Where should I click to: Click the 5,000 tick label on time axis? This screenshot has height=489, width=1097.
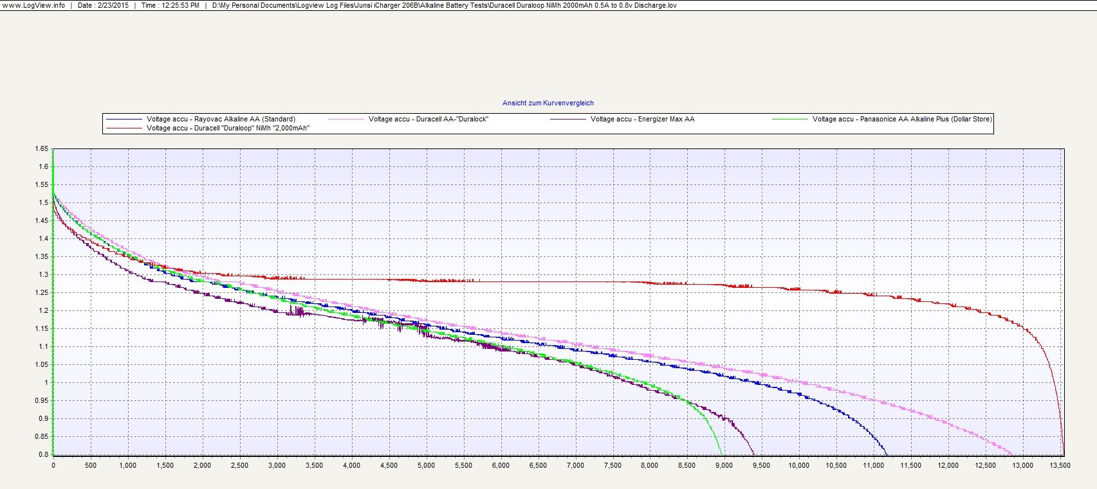click(426, 465)
